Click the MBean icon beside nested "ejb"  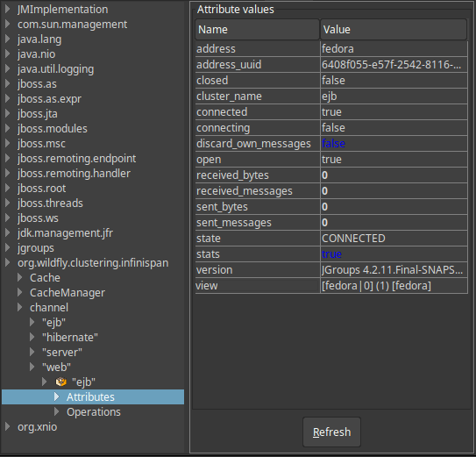pyautogui.click(x=61, y=382)
